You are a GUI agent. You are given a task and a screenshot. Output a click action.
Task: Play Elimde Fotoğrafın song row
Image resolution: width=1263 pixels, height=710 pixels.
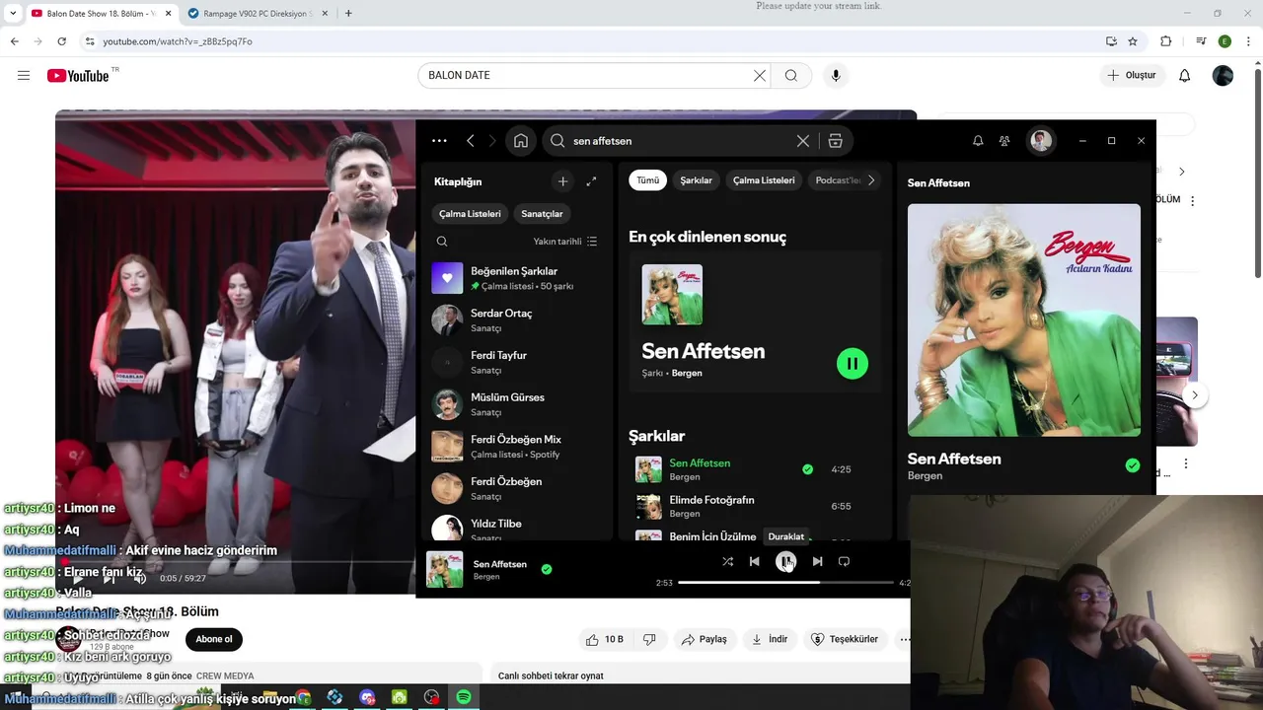pos(754,507)
